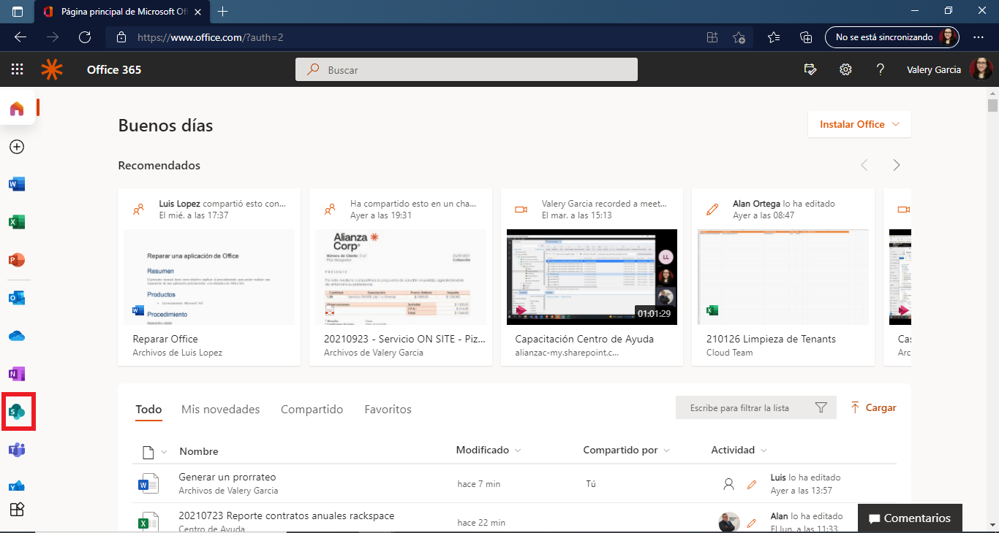Open Capacitación Centro de Ayuda video thumbnail
The width and height of the screenshot is (999, 533).
click(x=592, y=277)
